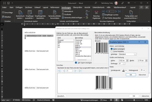
Task: Collapse the ribbon chevron
Action: coord(149,21)
